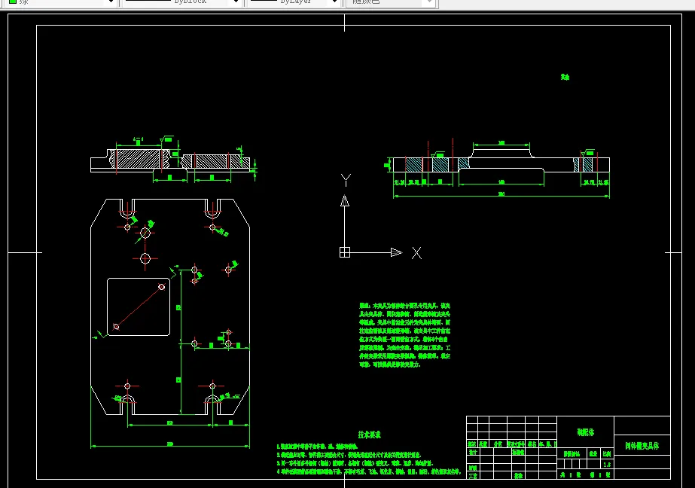Select the 设计 cell in title block
This screenshot has width=695, height=488.
[x=473, y=453]
